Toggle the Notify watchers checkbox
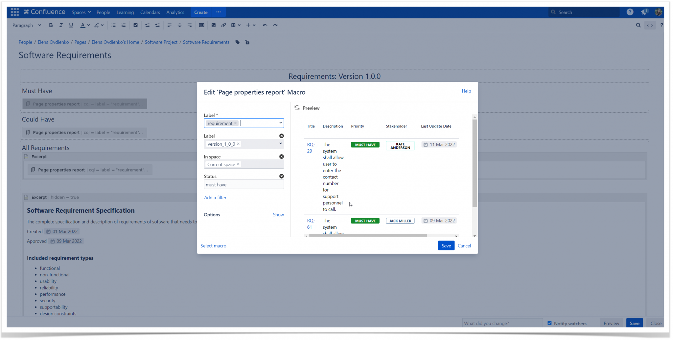The image size is (673, 340). (550, 323)
